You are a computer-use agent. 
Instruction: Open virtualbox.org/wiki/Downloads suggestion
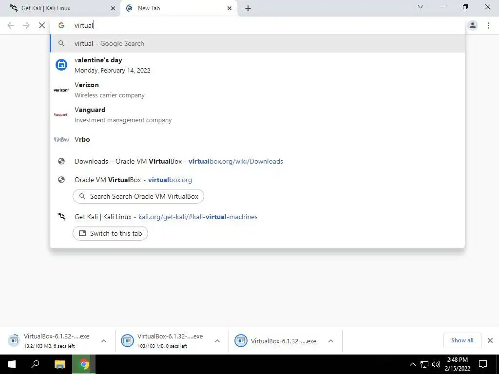(x=257, y=161)
